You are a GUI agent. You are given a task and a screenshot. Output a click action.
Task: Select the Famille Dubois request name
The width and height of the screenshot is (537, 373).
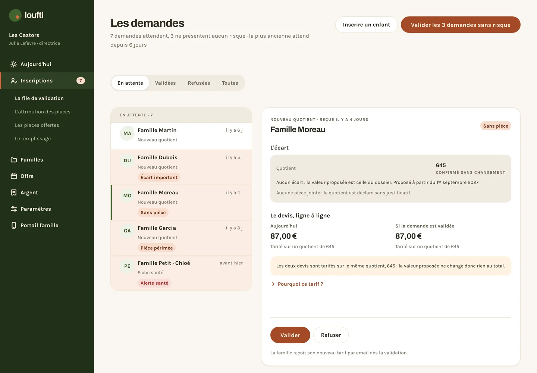tap(157, 157)
